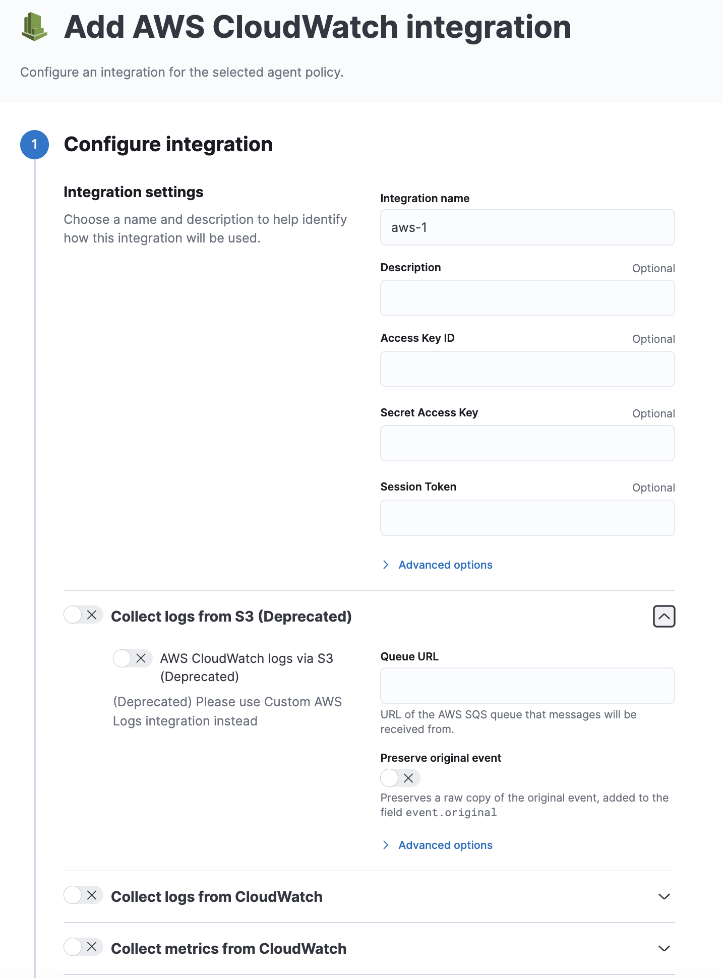Select the Secret Access Key field
The height and width of the screenshot is (978, 723).
tap(527, 444)
